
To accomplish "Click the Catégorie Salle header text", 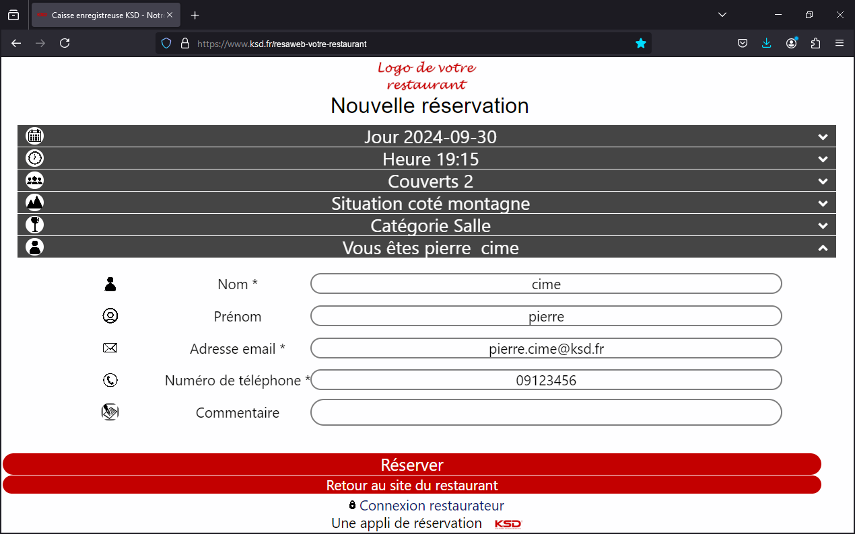I will 430,225.
